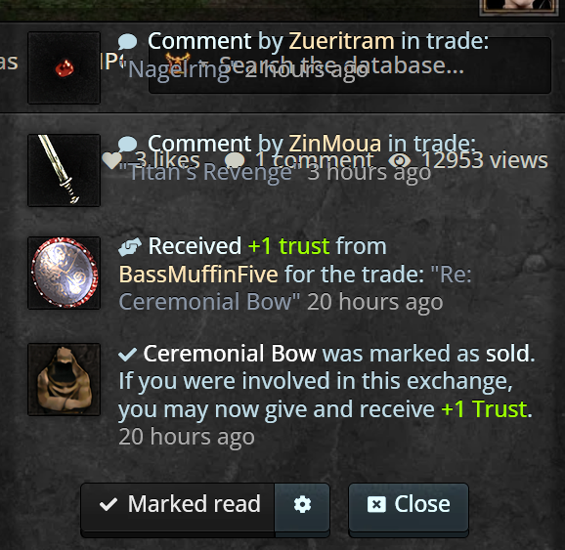Click the hooded figure avatar icon
565x550 pixels.
coord(65,379)
